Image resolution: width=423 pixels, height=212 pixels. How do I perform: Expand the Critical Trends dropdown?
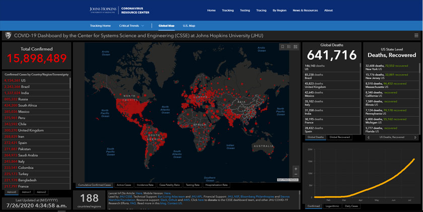131,26
